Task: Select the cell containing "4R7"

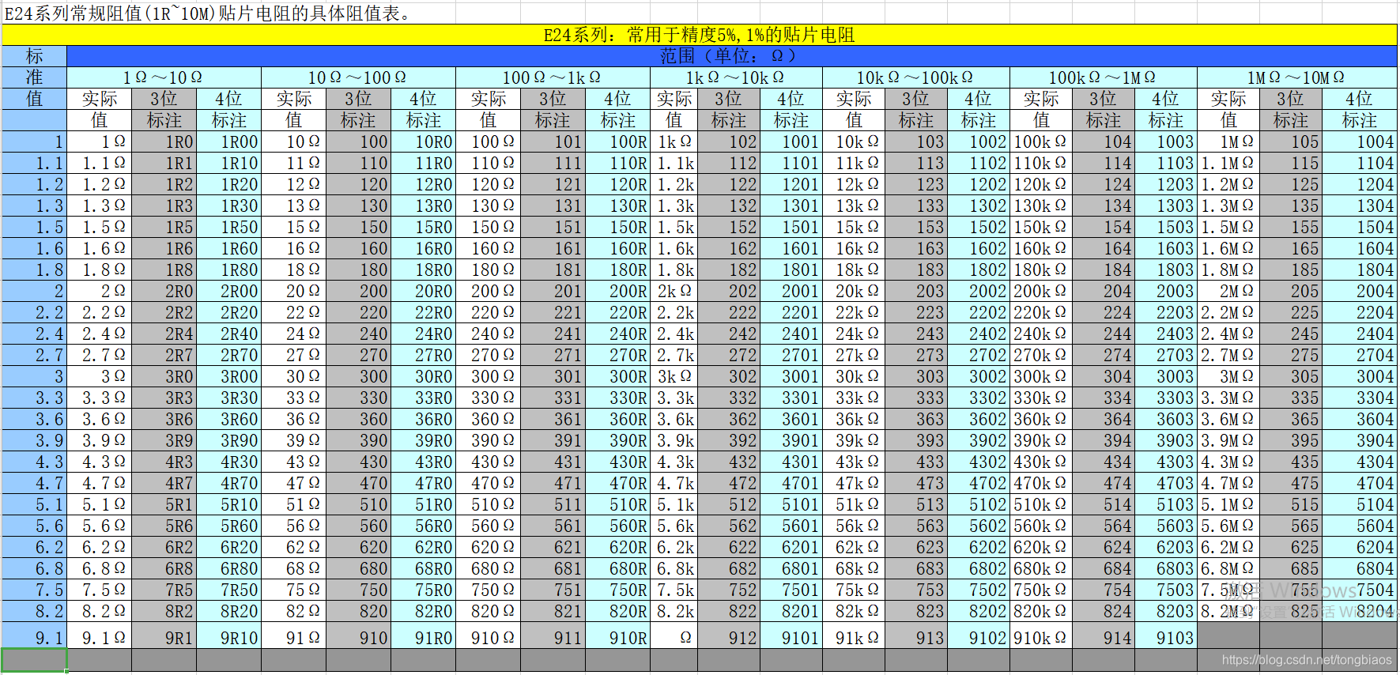Action: pos(164,483)
